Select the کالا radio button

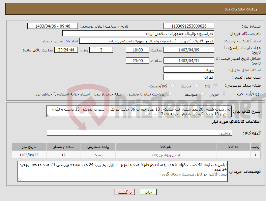(x=215, y=85)
